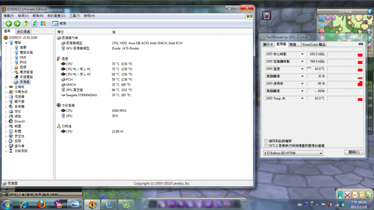This screenshot has width=374, height=210.
Task: Click the character portrait icon in the game
Action: (x=266, y=16)
